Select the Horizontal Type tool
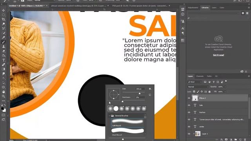 [x=4, y=60]
